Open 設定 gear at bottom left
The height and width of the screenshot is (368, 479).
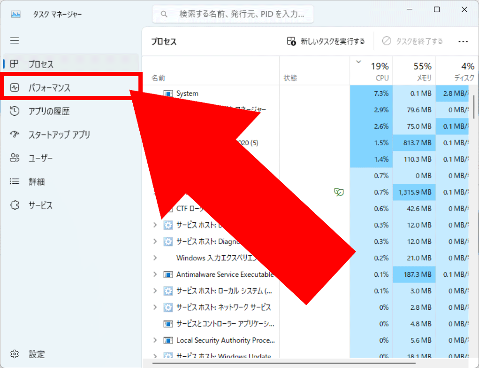point(15,354)
